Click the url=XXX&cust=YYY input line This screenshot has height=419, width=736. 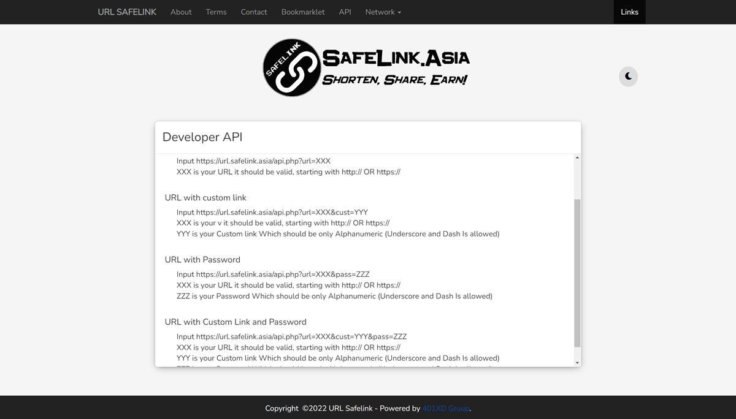pos(272,213)
